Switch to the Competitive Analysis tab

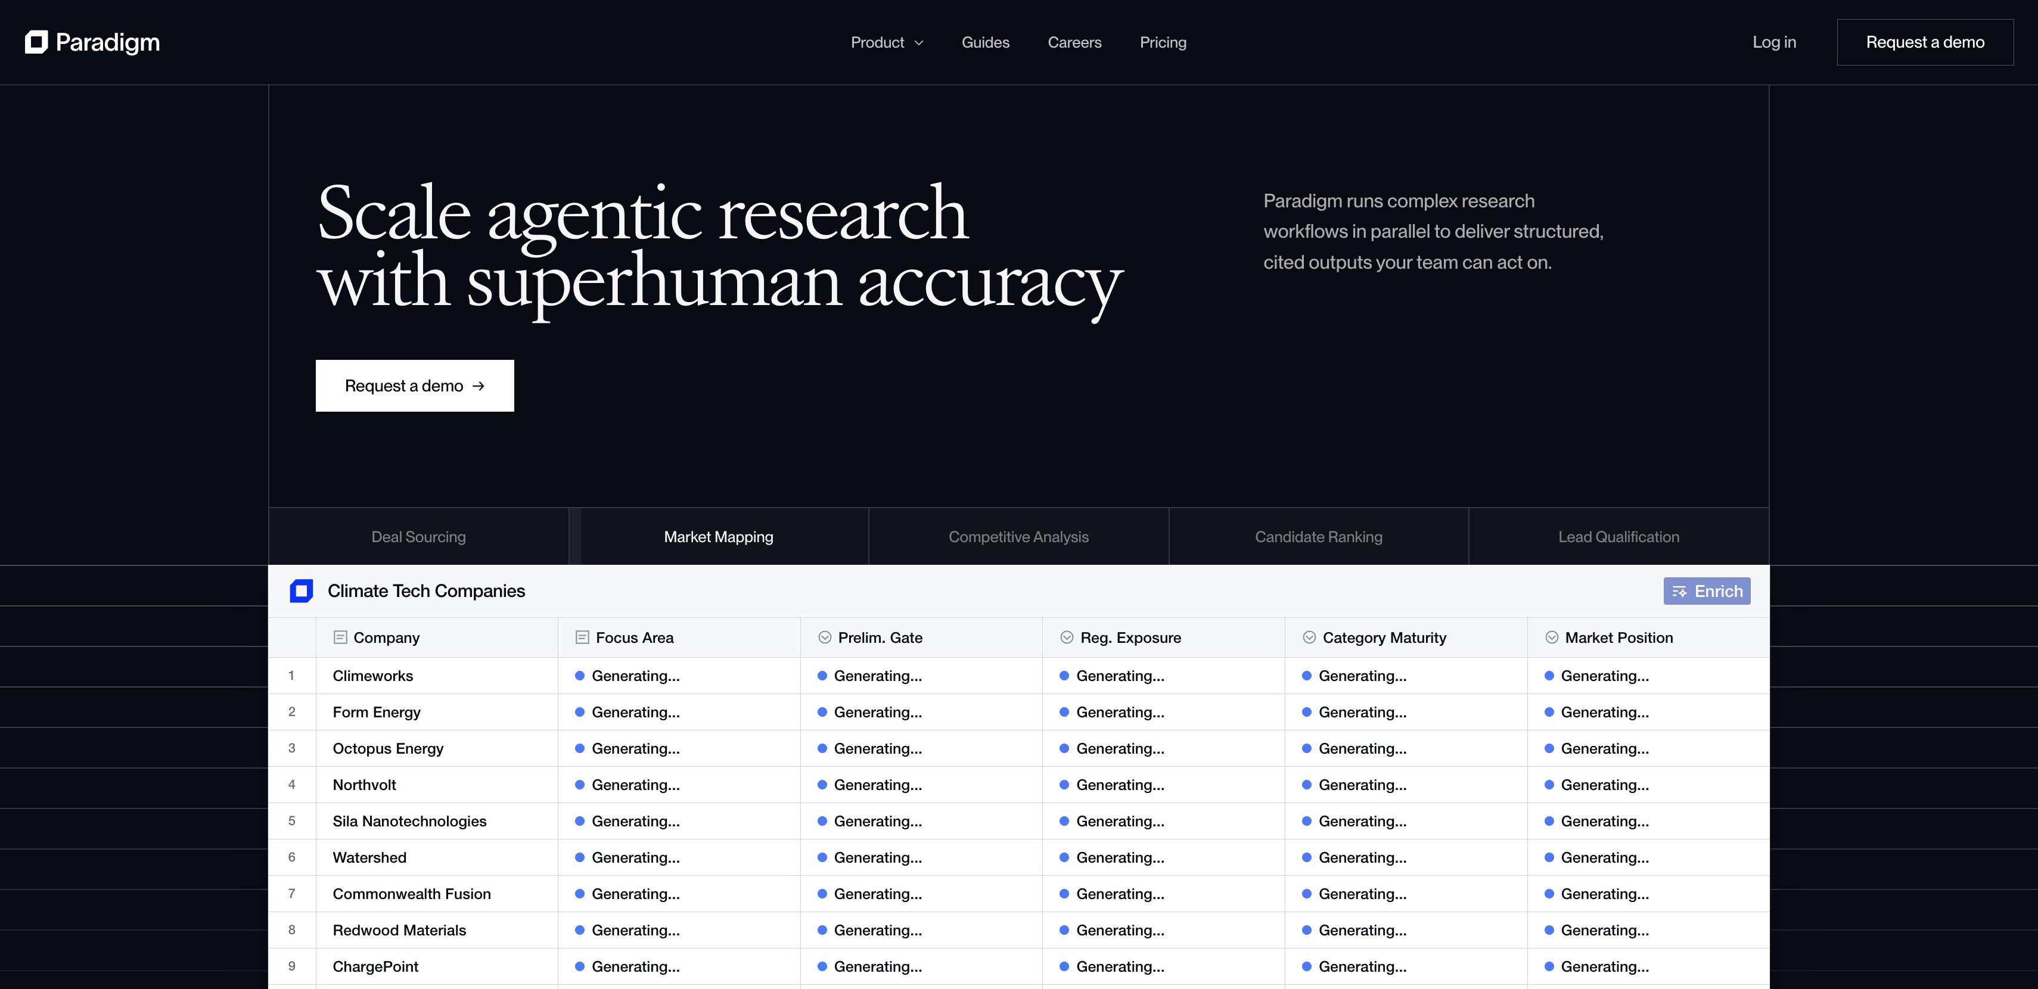[1018, 536]
